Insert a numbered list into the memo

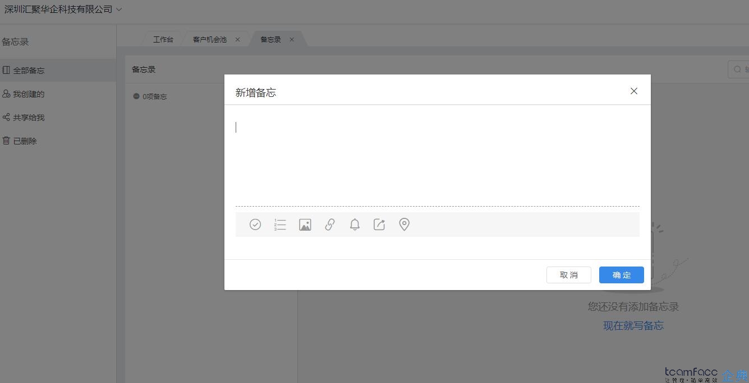click(x=280, y=224)
